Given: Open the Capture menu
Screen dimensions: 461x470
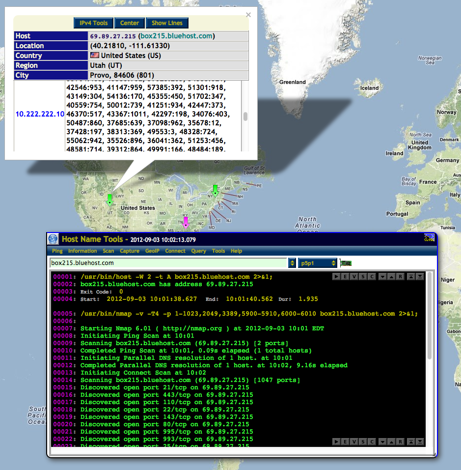Looking at the screenshot, I should point(130,251).
